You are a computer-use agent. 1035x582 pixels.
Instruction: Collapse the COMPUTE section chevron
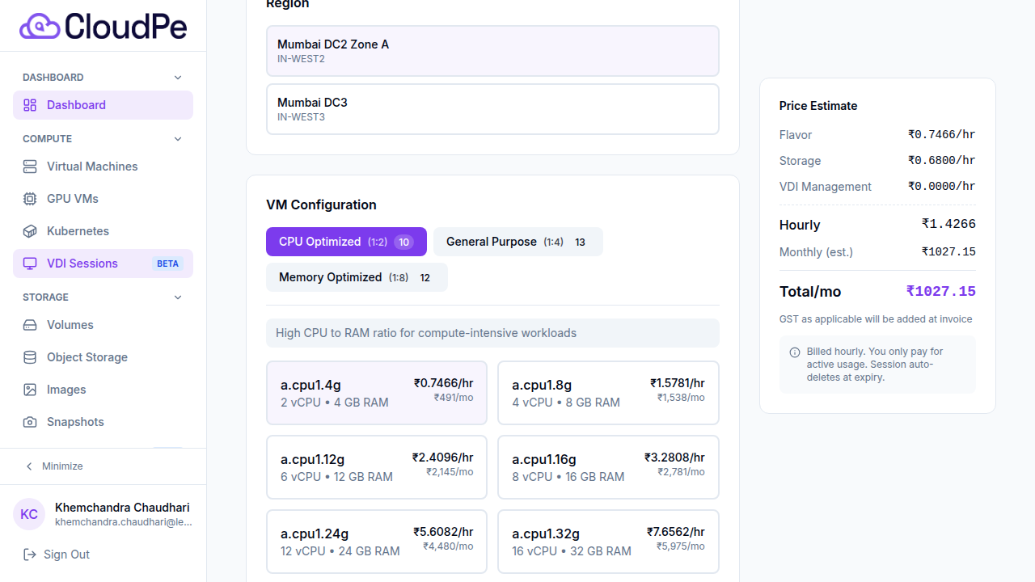(x=178, y=139)
